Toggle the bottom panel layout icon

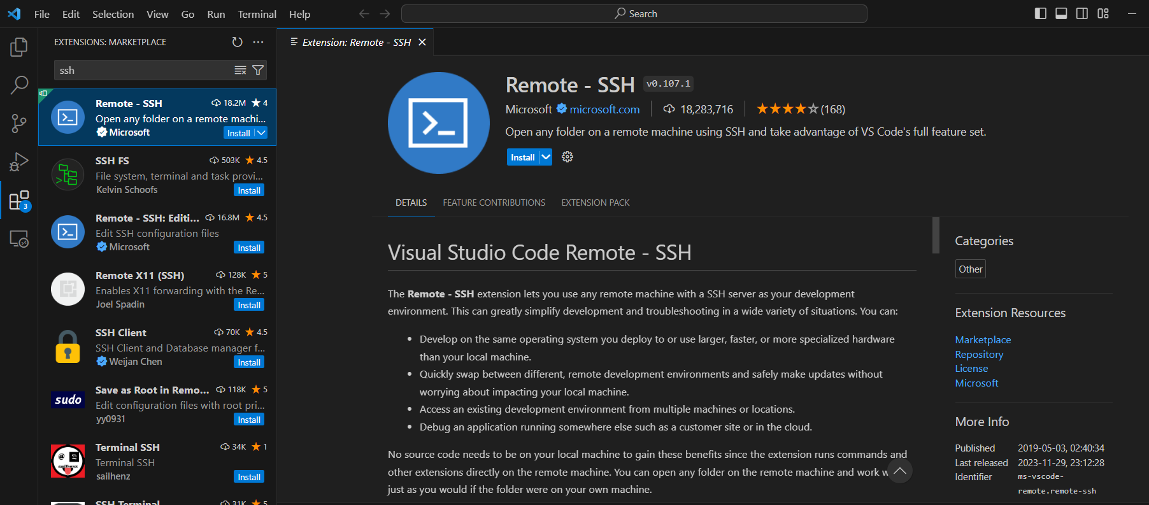pos(1061,13)
